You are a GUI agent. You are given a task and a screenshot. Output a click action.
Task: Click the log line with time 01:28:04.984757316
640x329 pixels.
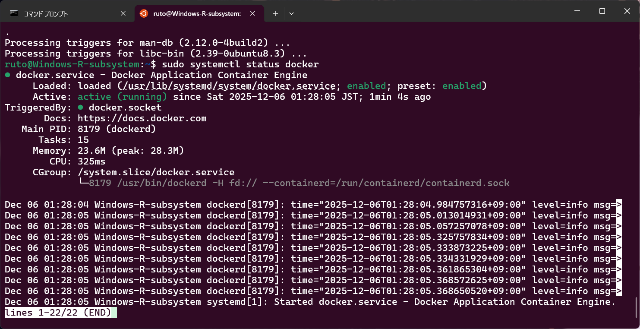tap(313, 205)
